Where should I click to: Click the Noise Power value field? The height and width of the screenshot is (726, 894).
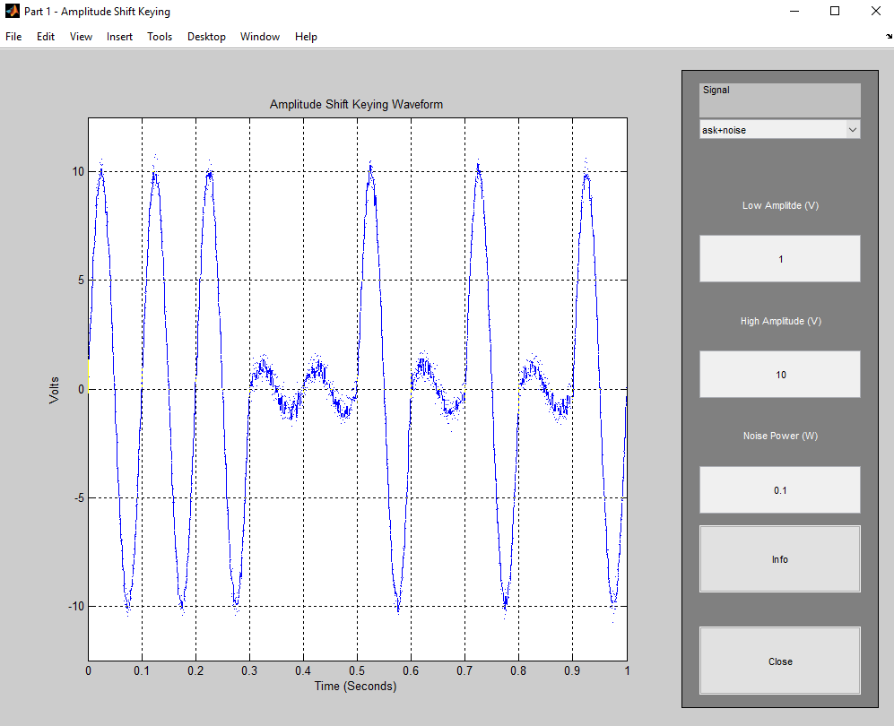(780, 490)
